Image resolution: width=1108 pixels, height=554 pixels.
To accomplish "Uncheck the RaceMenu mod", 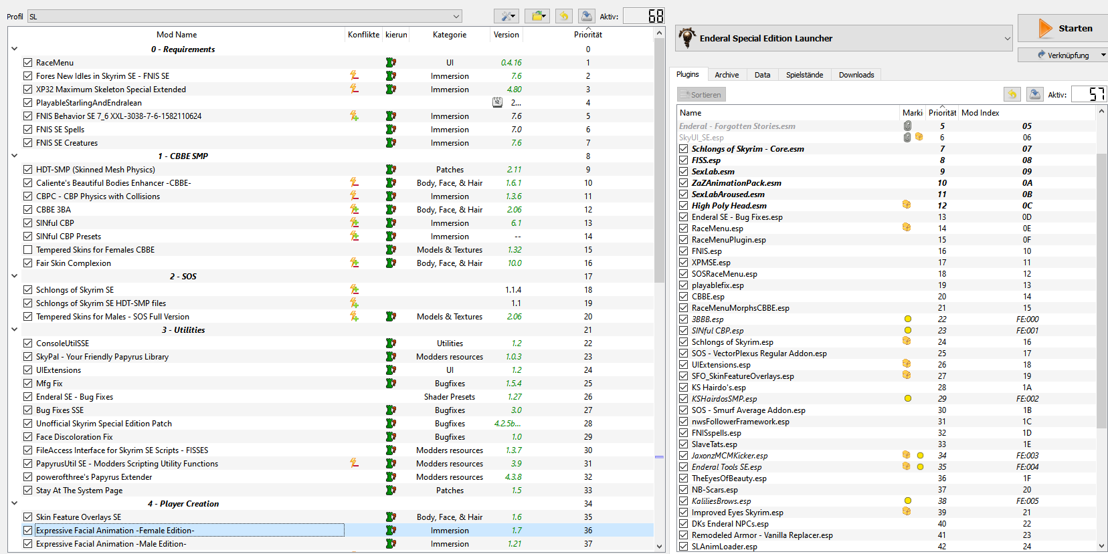I will [27, 62].
